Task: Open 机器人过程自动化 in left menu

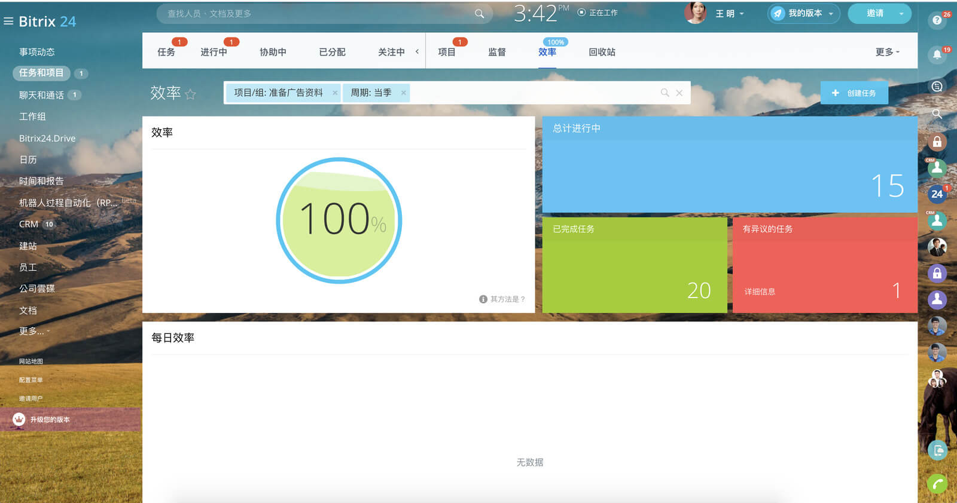Action: [x=68, y=203]
